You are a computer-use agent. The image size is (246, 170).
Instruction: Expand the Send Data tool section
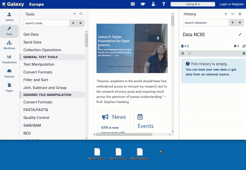[x=32, y=42]
